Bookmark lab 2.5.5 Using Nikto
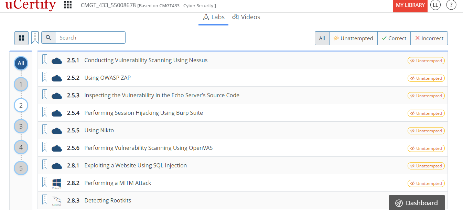Image resolution: width=463 pixels, height=210 pixels. [x=44, y=130]
